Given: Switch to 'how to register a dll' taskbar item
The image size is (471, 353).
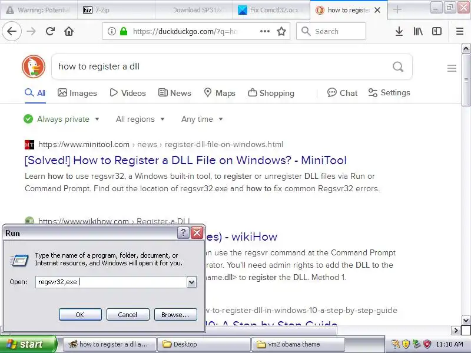Looking at the screenshot, I should click(110, 344).
